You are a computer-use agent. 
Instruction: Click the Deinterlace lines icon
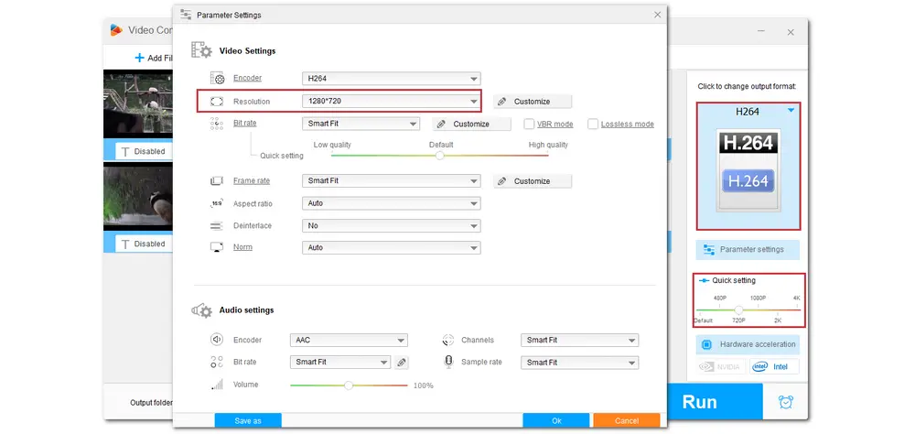click(217, 225)
